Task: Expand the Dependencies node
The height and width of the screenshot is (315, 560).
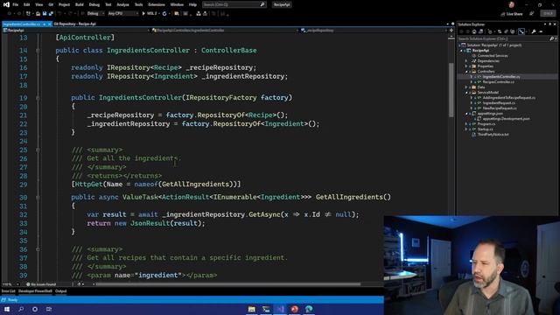Action: coord(466,61)
